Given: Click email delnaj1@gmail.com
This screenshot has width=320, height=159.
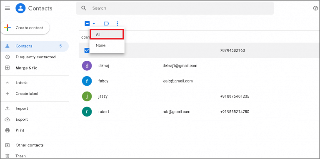Looking at the screenshot, I should pyautogui.click(x=180, y=66).
